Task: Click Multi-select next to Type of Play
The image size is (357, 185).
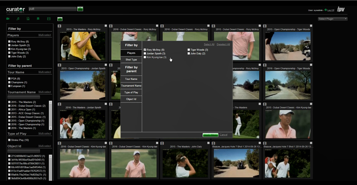Action: [x=45, y=134]
